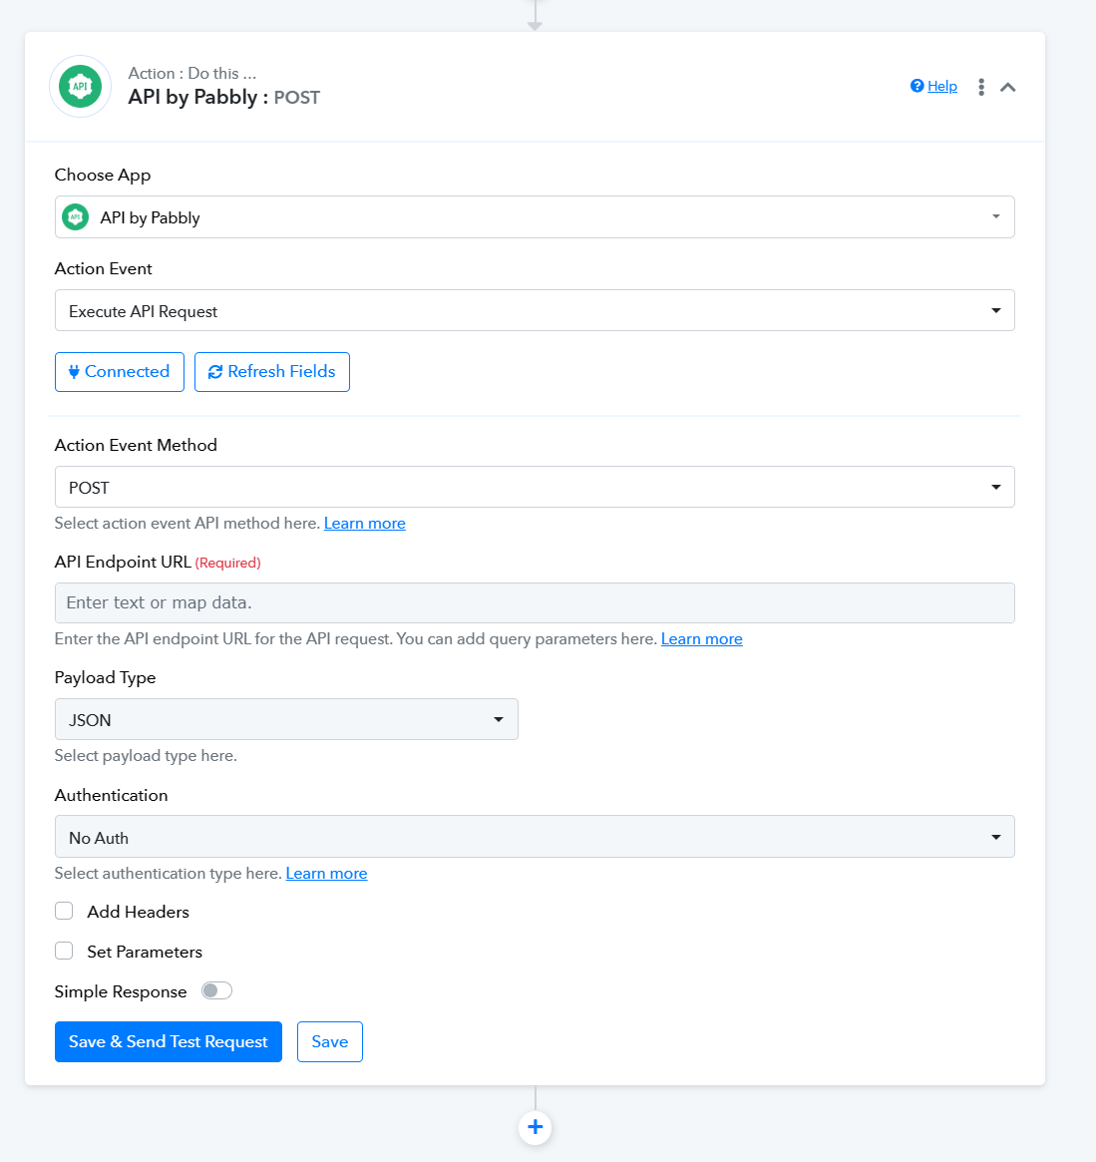
Task: Click the blue Help question-mark icon
Action: pyautogui.click(x=916, y=86)
